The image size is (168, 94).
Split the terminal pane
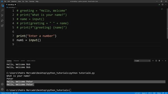coord(156,61)
